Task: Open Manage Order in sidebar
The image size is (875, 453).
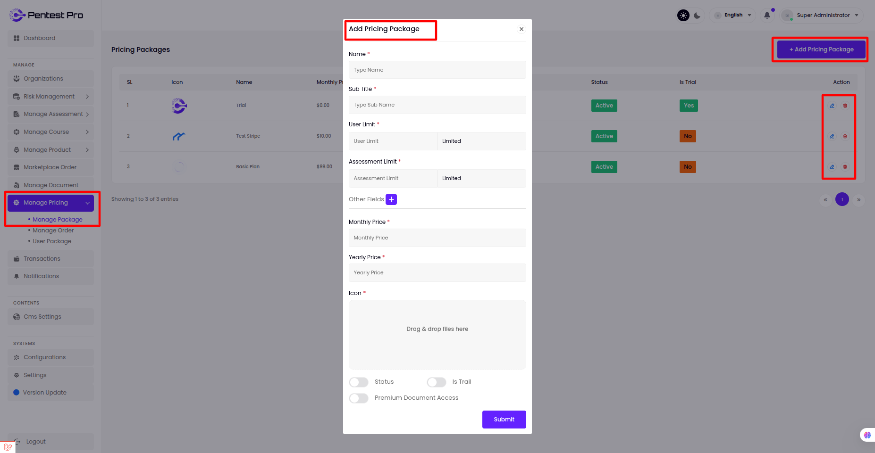Action: point(53,231)
